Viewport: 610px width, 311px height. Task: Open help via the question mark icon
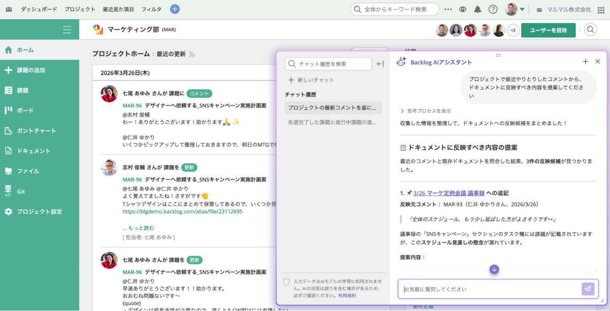[492, 9]
